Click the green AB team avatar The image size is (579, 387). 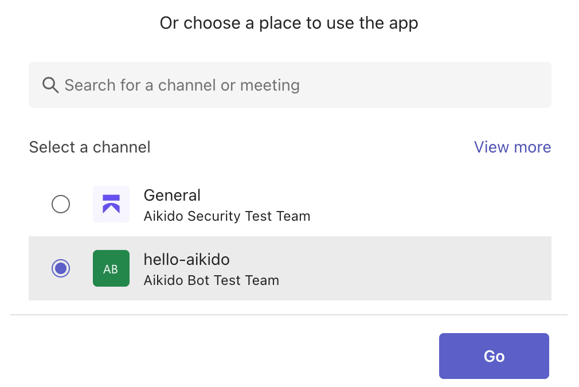click(111, 268)
